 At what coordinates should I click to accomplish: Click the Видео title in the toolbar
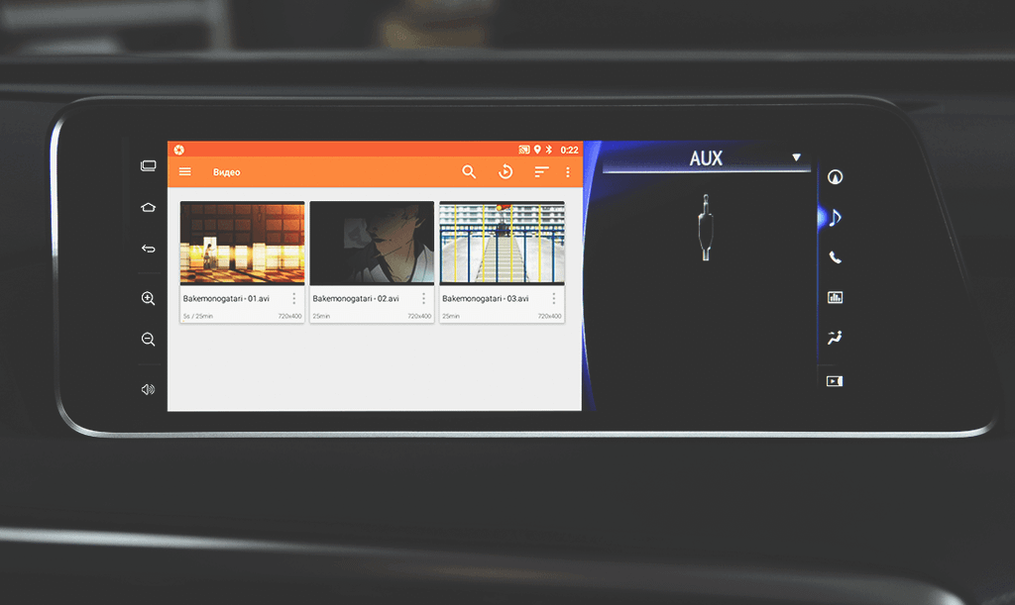tap(227, 172)
